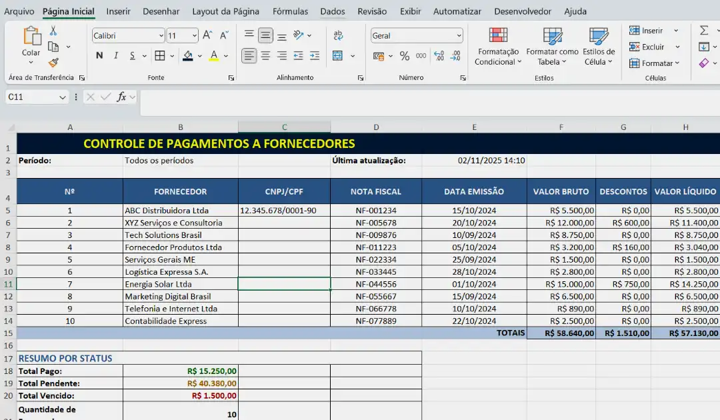
Task: Apply the yellow font color swatch
Action: [x=214, y=56]
